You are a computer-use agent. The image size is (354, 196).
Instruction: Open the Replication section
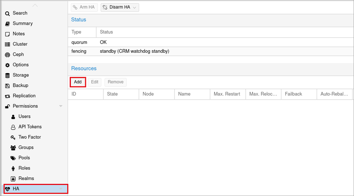(35, 96)
